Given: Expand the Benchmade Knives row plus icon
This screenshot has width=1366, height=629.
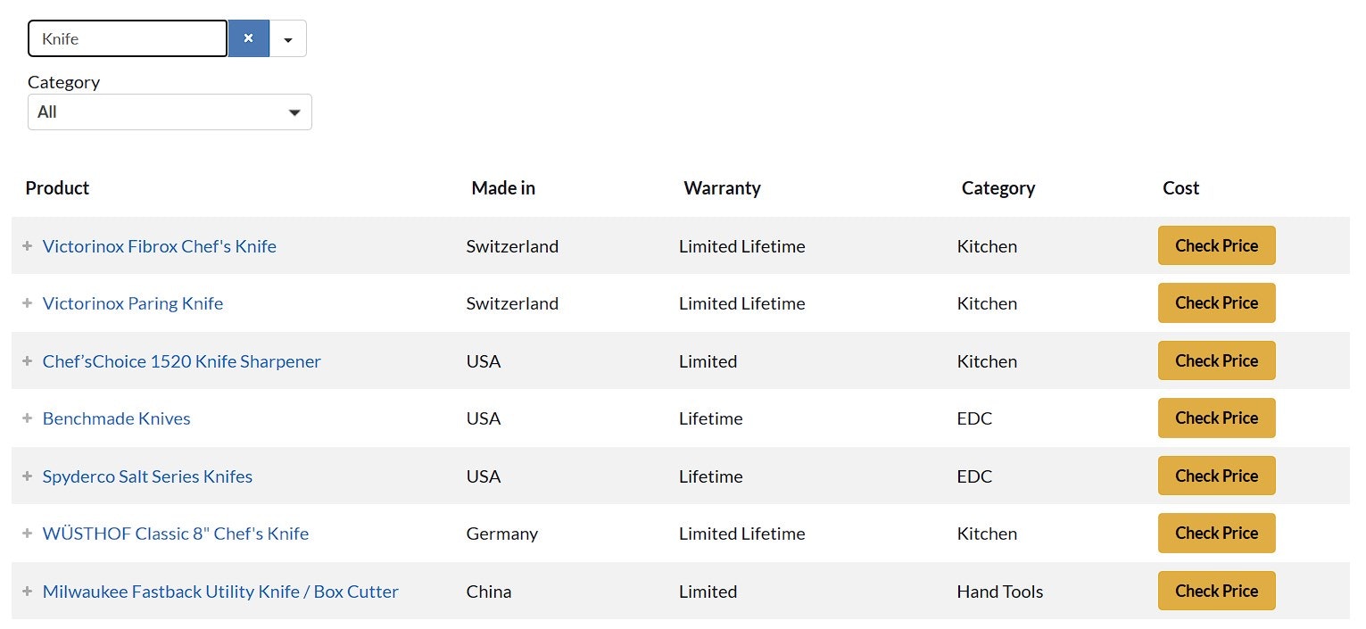Looking at the screenshot, I should click(28, 418).
